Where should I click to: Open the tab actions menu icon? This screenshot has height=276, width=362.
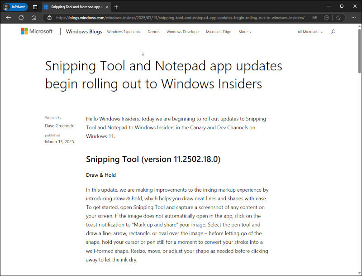[x=35, y=7]
